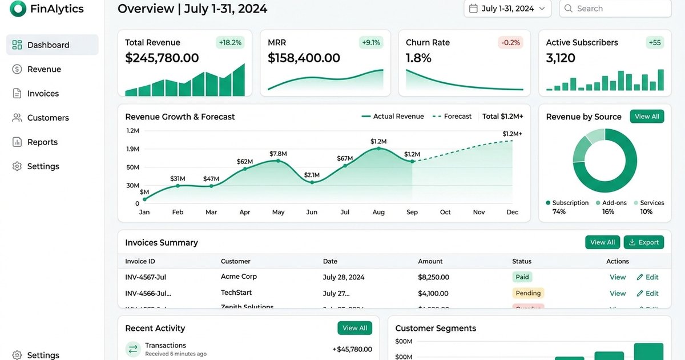685x360 pixels.
Task: Select the Aug $1.2M data point
Action: point(378,149)
